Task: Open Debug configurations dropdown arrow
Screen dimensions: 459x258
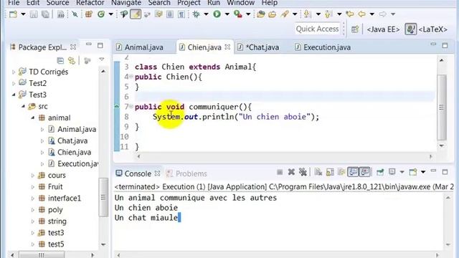Action: pos(206,14)
